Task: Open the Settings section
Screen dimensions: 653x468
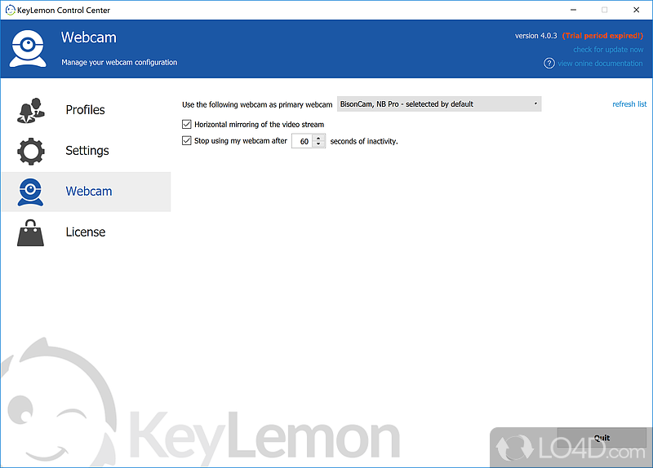Action: 87,151
